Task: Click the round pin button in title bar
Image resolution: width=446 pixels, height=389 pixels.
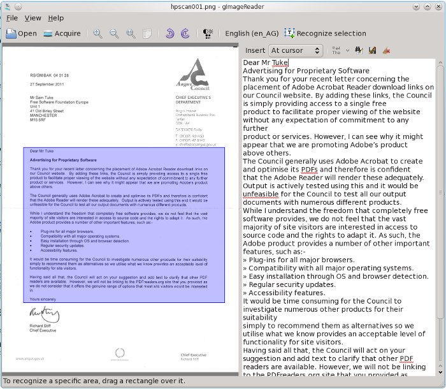Action: tap(18, 6)
